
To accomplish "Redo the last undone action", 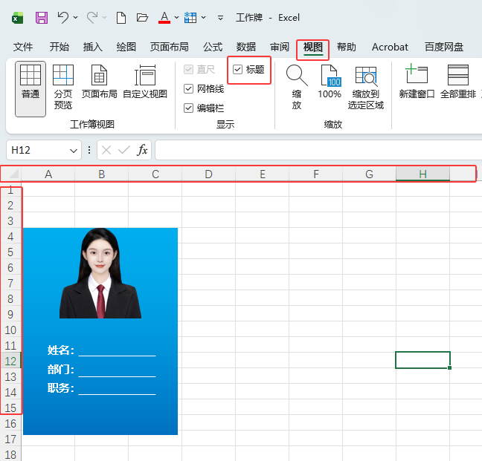I will coord(92,18).
